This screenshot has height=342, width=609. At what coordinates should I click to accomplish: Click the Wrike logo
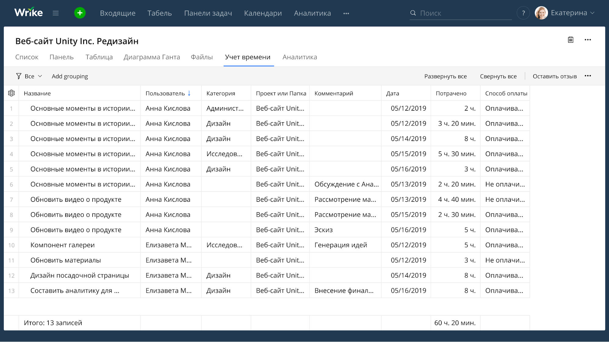click(29, 13)
